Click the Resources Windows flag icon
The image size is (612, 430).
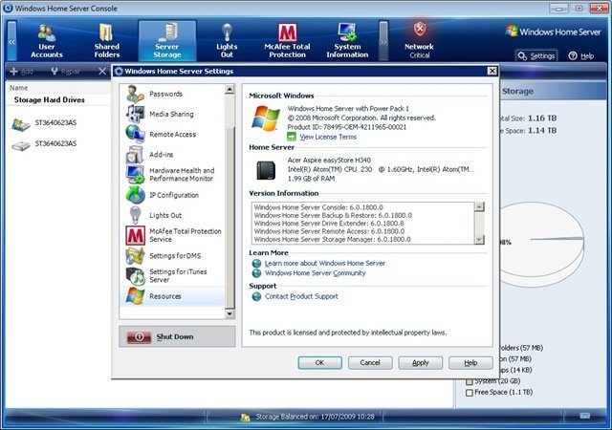[x=135, y=296]
